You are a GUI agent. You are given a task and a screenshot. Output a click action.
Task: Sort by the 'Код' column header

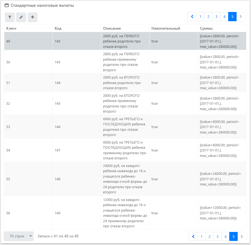58,28
